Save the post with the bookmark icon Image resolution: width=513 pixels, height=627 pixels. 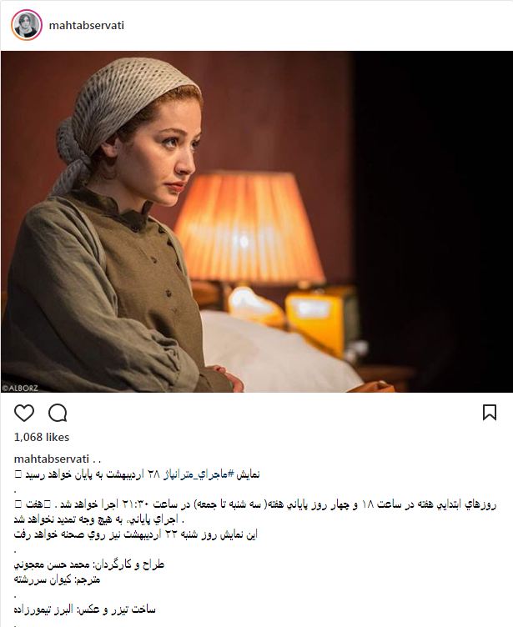pos(490,413)
